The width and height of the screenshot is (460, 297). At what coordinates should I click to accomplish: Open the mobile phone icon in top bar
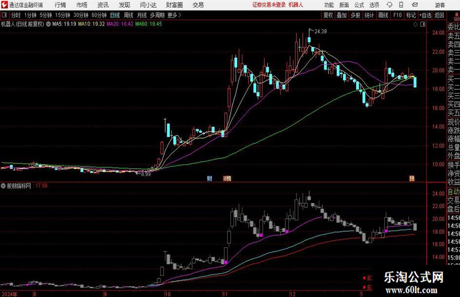point(401,5)
